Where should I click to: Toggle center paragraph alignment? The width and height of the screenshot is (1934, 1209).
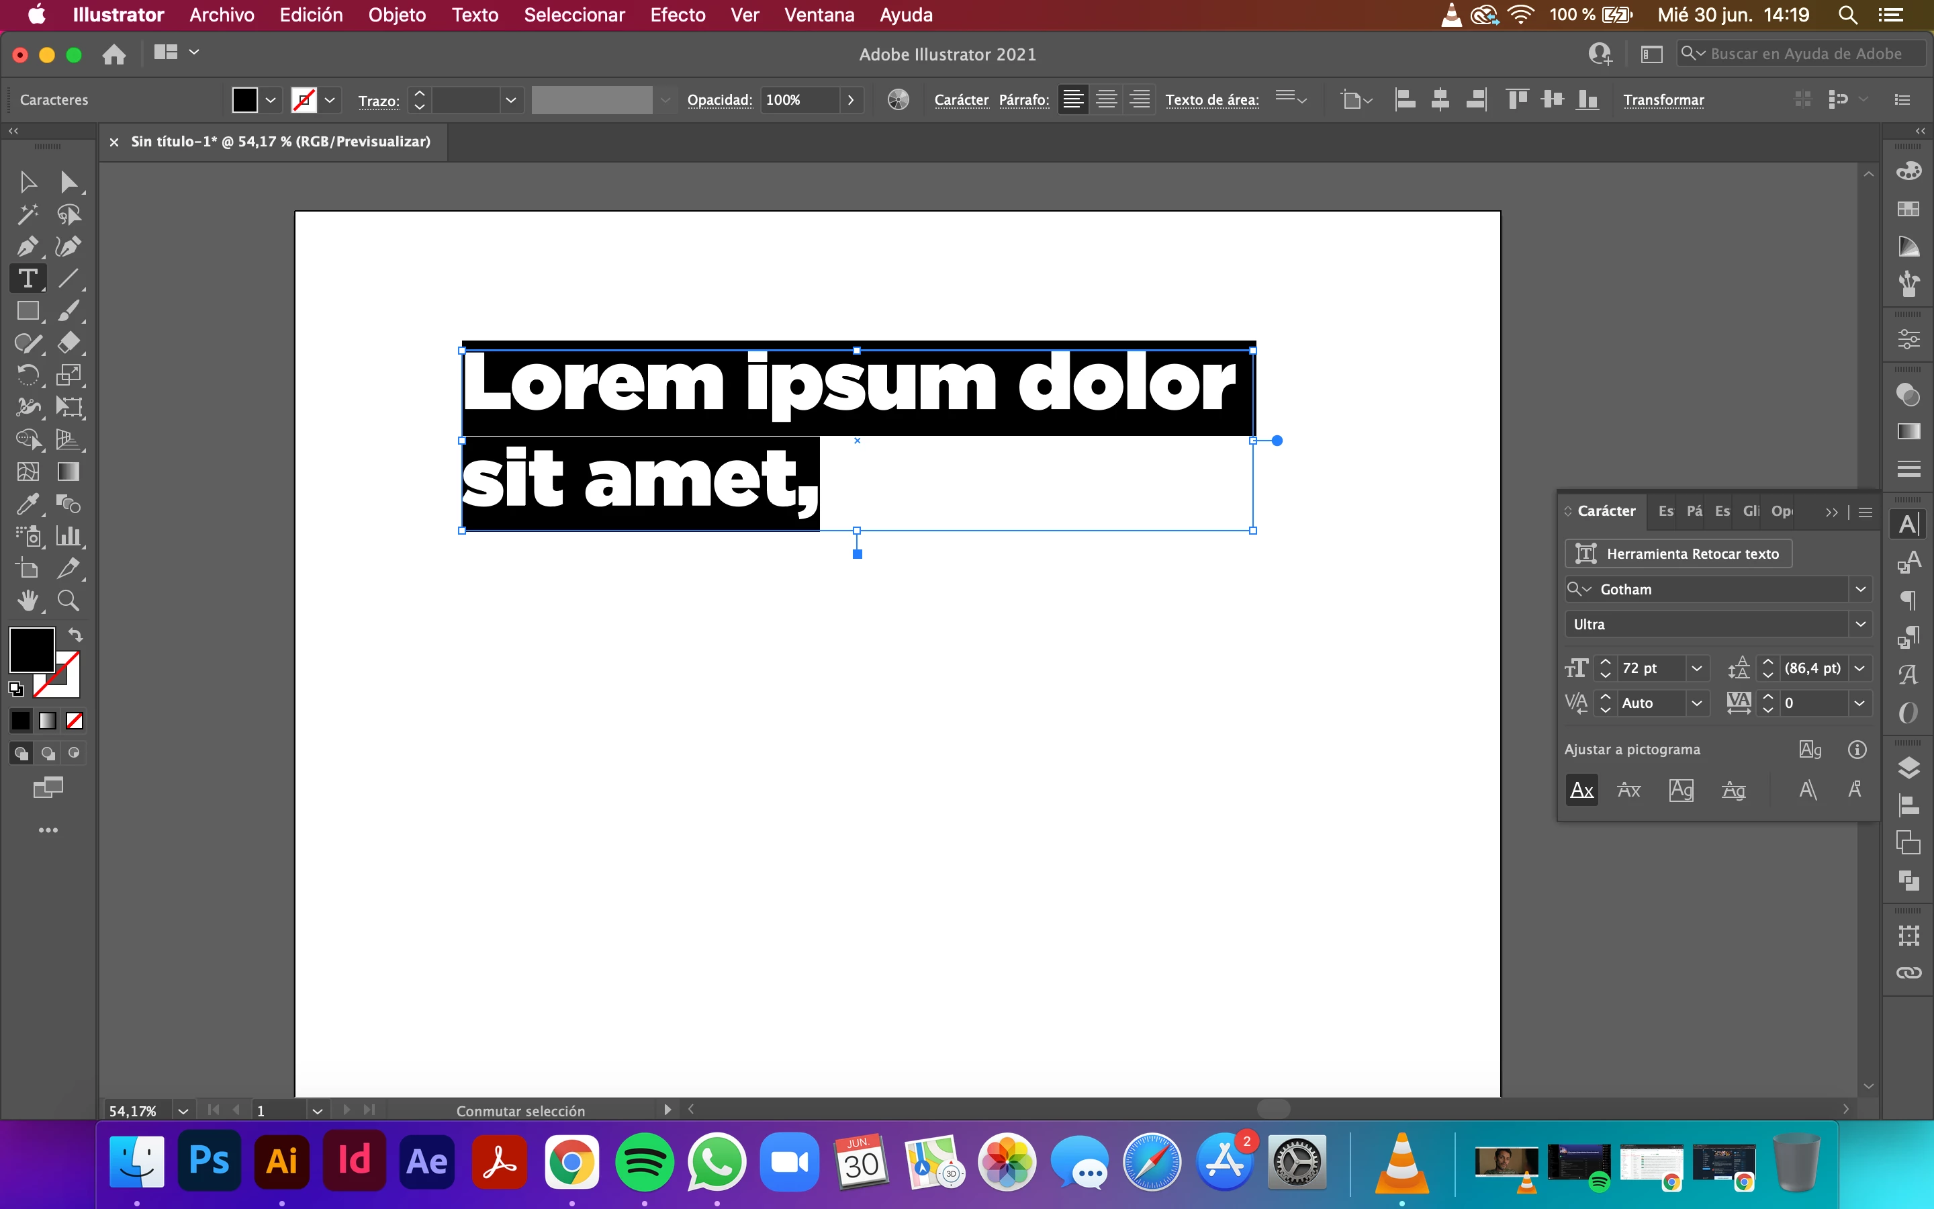click(x=1106, y=100)
